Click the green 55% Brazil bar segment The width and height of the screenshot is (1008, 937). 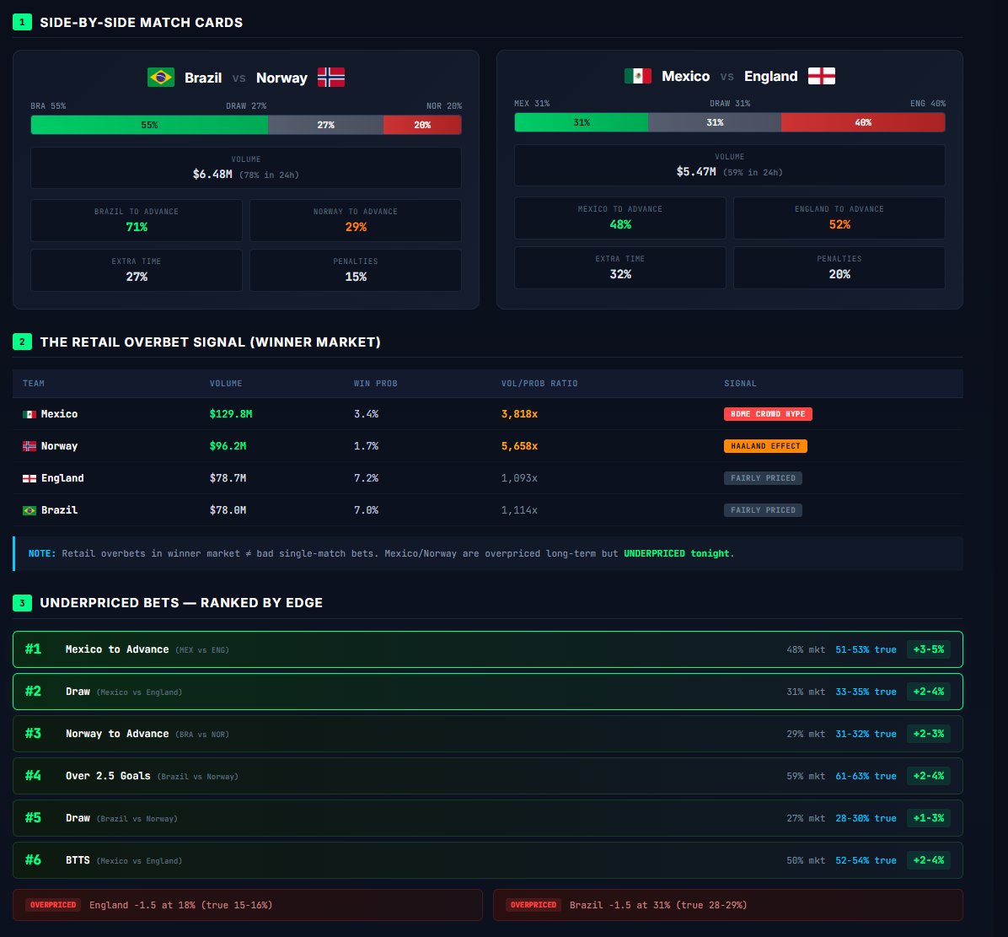coord(149,125)
